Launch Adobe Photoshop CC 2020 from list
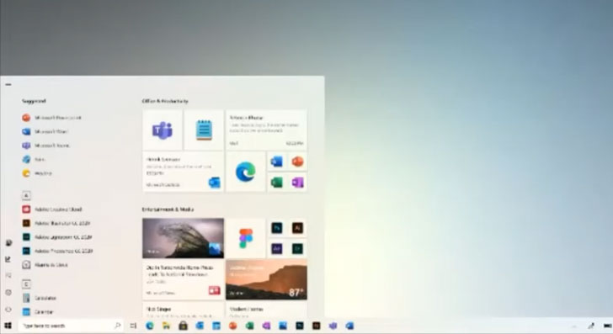613x334 pixels. [57, 251]
